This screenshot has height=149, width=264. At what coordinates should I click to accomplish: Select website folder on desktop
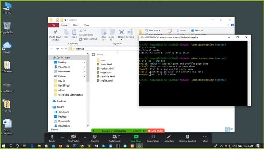click(x=7, y=106)
